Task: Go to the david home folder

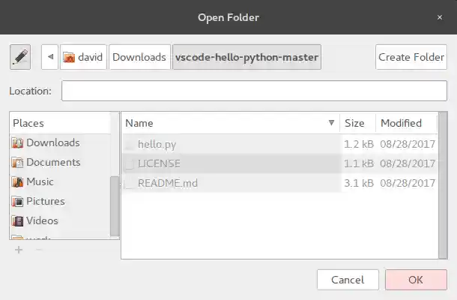Action: click(83, 57)
